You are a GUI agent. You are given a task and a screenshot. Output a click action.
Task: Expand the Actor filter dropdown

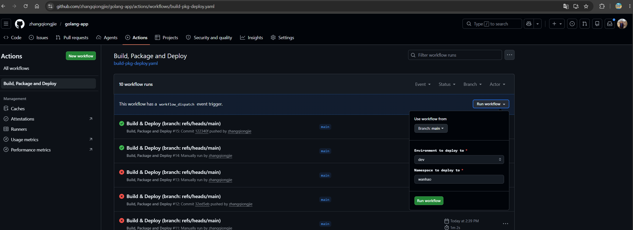(x=497, y=84)
